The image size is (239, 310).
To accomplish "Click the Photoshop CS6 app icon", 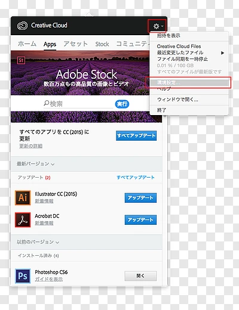I will 23,276.
